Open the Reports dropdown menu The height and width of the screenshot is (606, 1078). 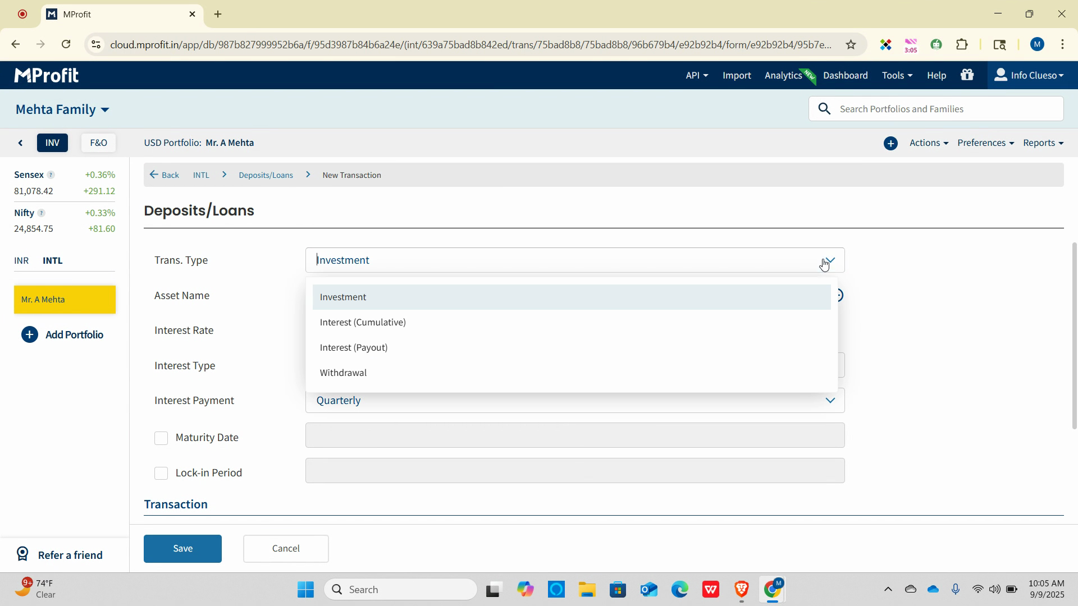point(1043,143)
